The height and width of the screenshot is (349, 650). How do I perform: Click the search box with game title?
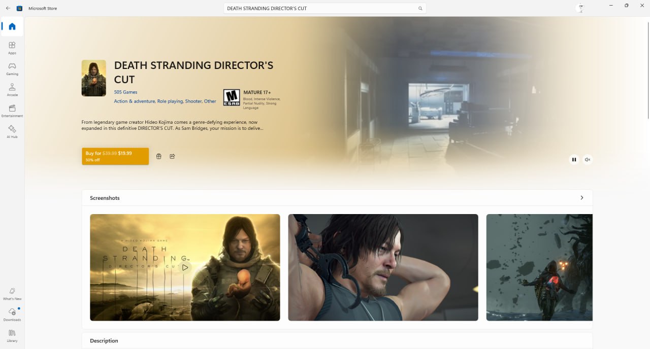coord(325,8)
